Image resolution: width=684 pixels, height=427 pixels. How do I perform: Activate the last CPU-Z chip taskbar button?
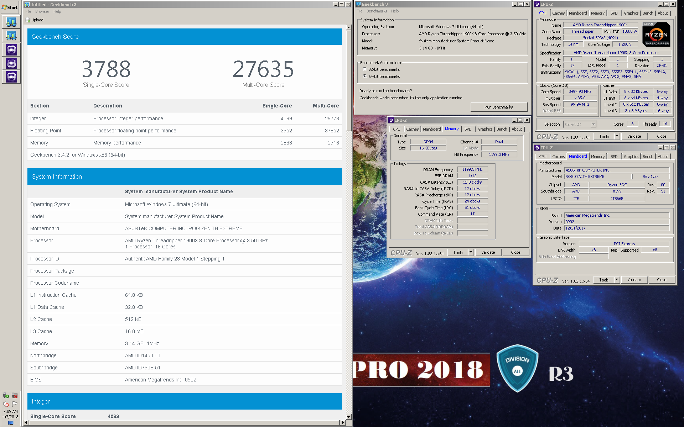pos(11,77)
